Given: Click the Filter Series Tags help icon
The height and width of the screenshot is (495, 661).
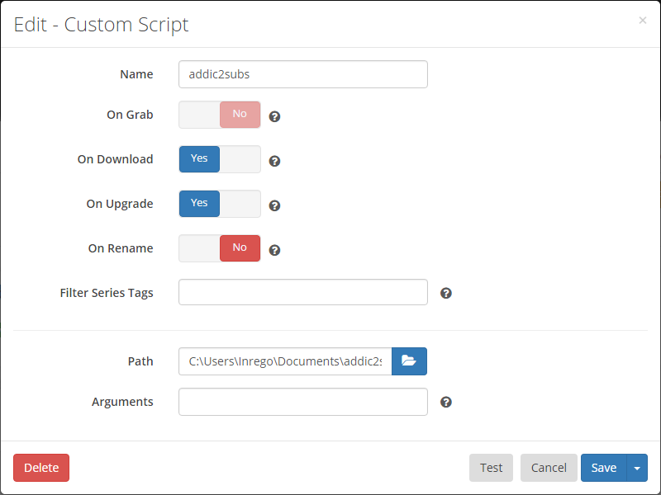Looking at the screenshot, I should (x=446, y=293).
